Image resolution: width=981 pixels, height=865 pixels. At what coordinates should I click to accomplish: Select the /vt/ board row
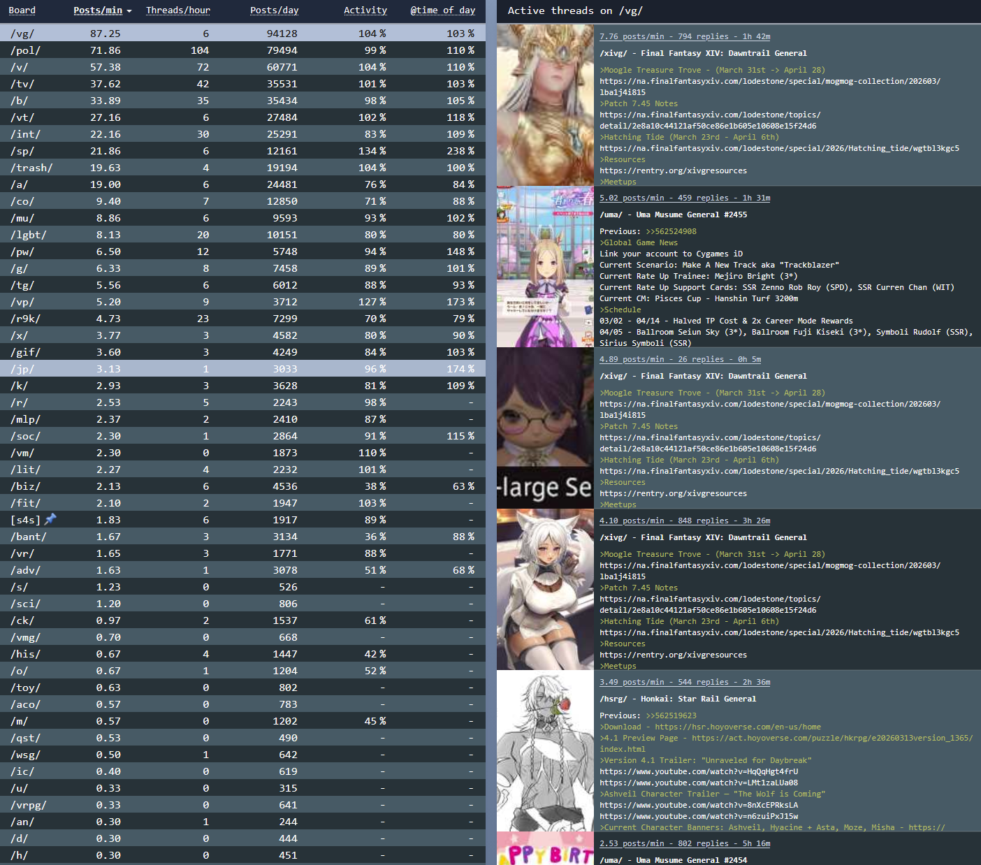[242, 117]
